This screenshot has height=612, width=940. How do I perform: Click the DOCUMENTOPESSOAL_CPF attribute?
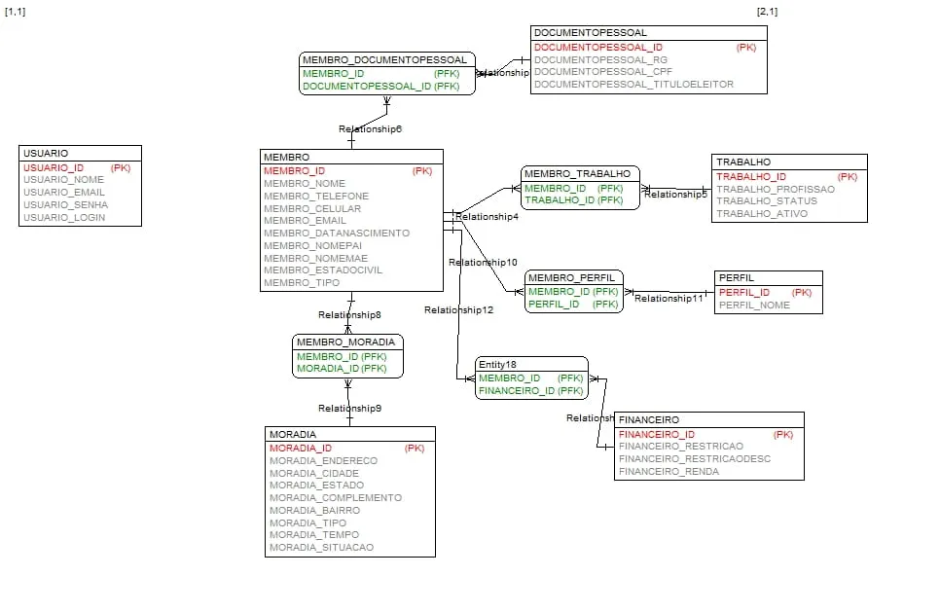(x=603, y=72)
